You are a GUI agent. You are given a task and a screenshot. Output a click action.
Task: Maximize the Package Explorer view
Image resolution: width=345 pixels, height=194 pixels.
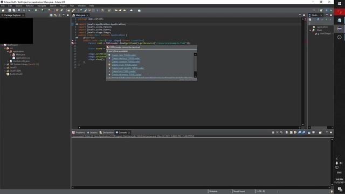click(x=67, y=15)
